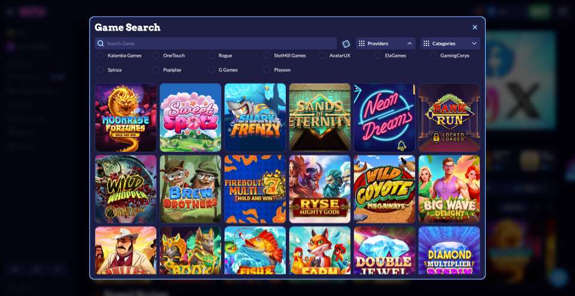Select the AvatarUX provider radio
Image resolution: width=575 pixels, height=296 pixels.
click(322, 56)
